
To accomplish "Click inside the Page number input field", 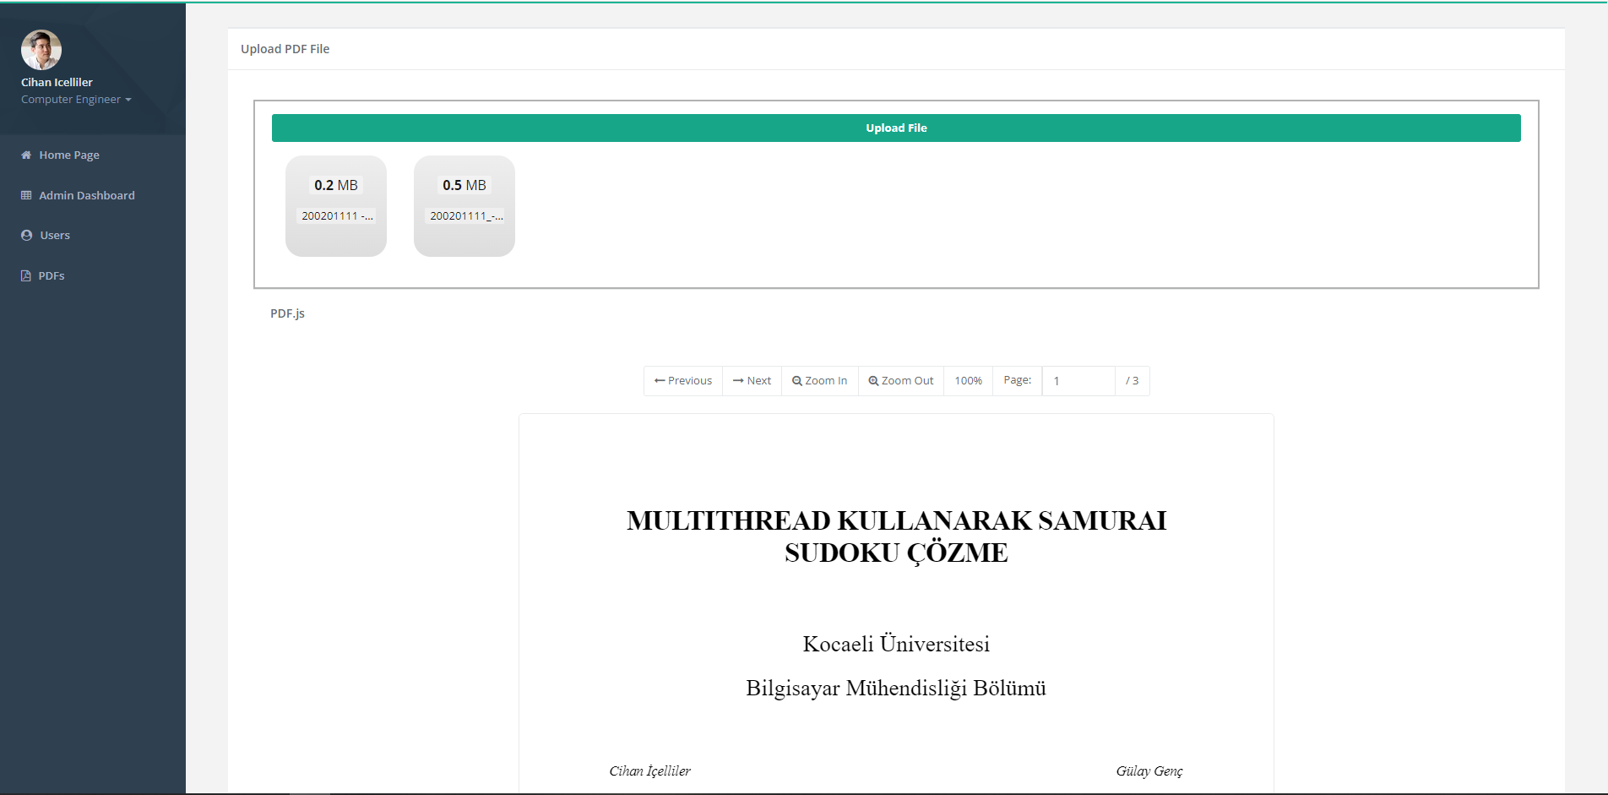I will (x=1078, y=380).
